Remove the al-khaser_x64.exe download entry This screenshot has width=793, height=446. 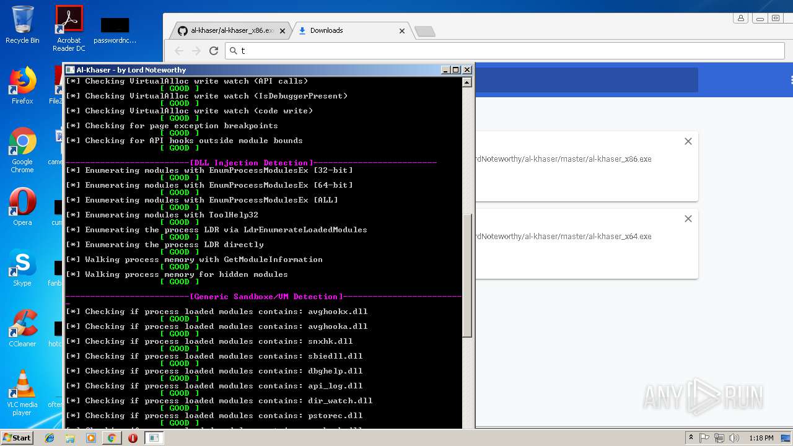coord(688,219)
